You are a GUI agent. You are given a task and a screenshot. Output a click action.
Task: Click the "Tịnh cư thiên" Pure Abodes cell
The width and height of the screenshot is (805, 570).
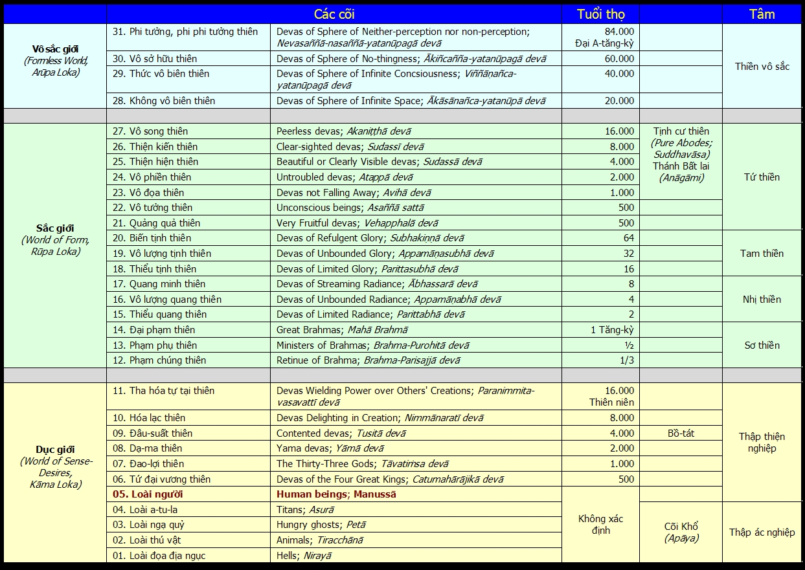click(x=681, y=154)
